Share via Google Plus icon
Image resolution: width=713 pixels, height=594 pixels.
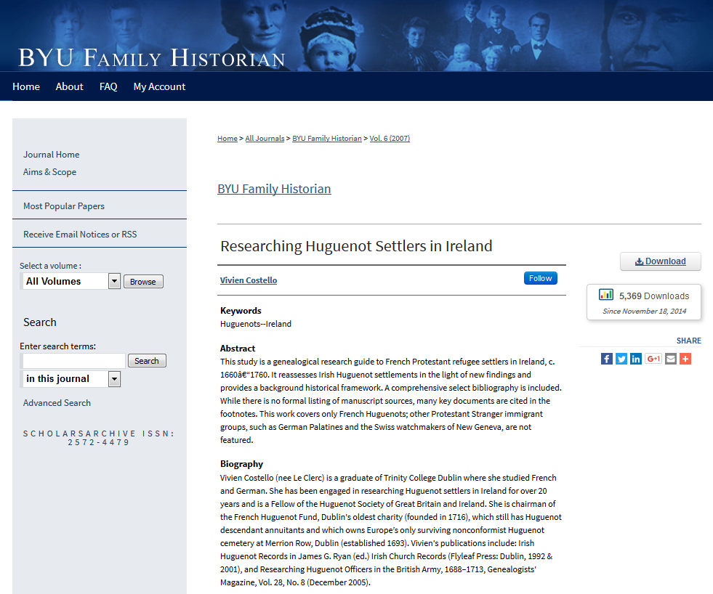[x=653, y=359]
